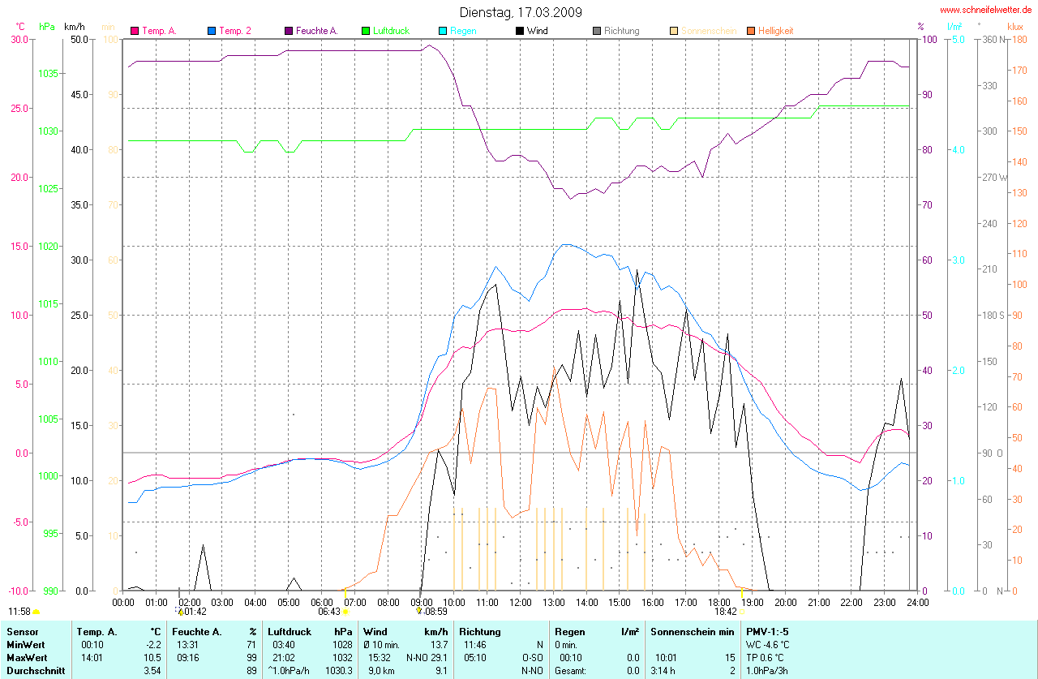This screenshot has width=1038, height=679.
Task: Select the Sonnenschein legend label
Action: [709, 31]
